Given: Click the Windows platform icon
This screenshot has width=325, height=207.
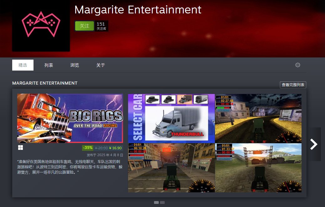Looking at the screenshot, I should [x=20, y=148].
